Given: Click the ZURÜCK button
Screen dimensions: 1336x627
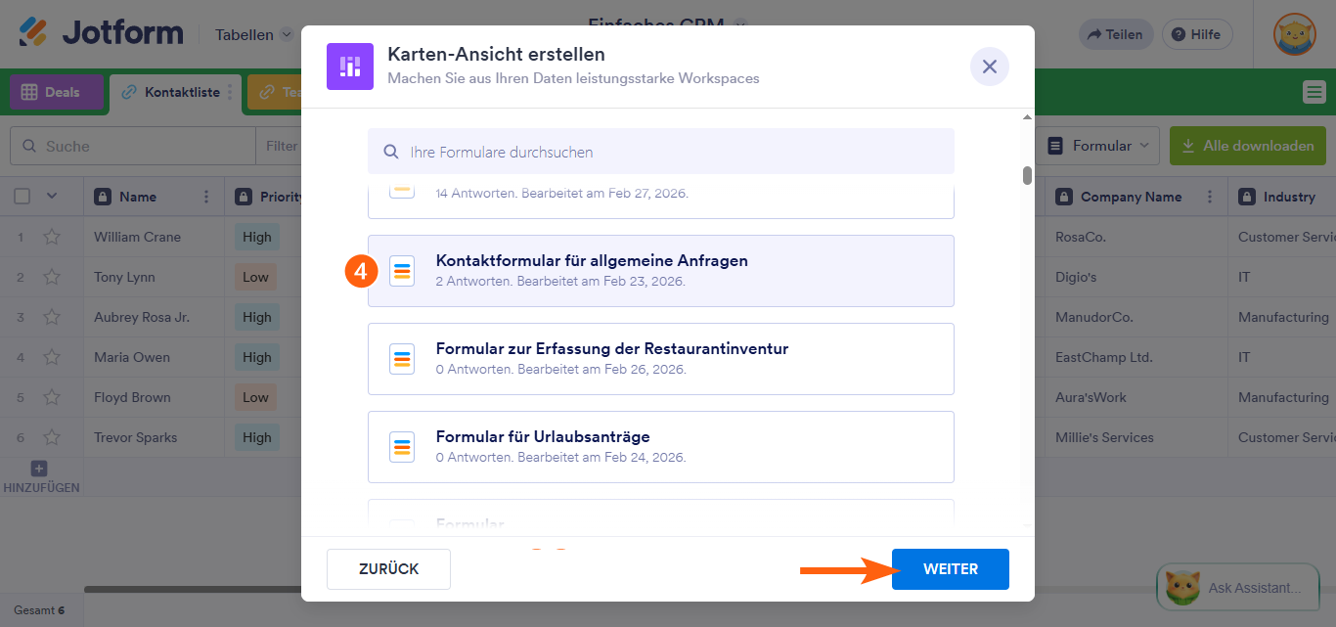Looking at the screenshot, I should (388, 568).
